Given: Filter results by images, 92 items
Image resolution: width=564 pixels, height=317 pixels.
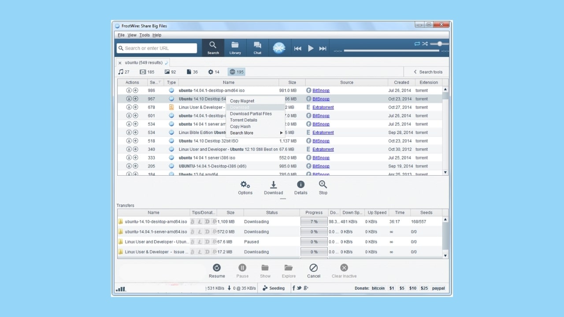Looking at the screenshot, I should [x=170, y=72].
